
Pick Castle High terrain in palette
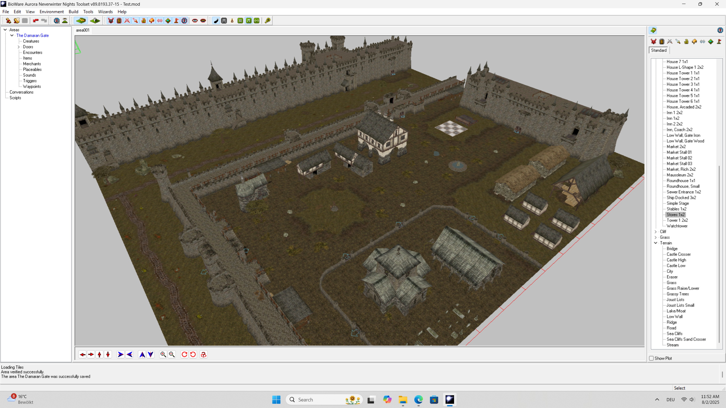point(676,260)
